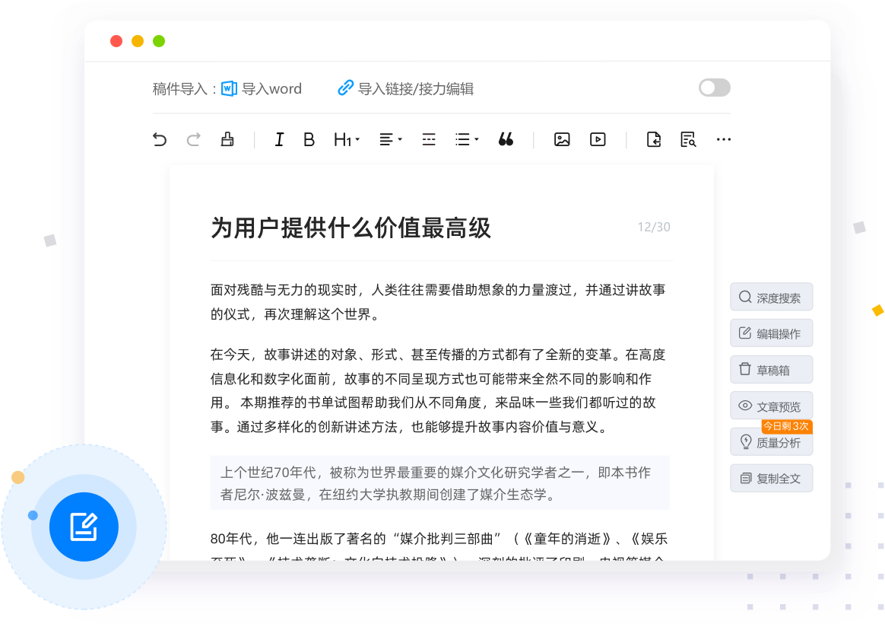Apply blockquote formatting

(506, 139)
